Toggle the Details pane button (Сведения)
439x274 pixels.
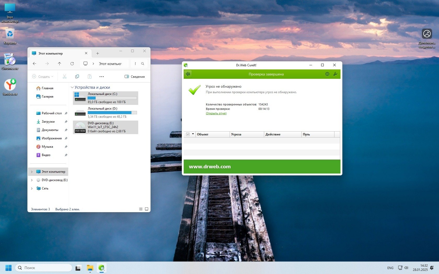click(x=135, y=76)
